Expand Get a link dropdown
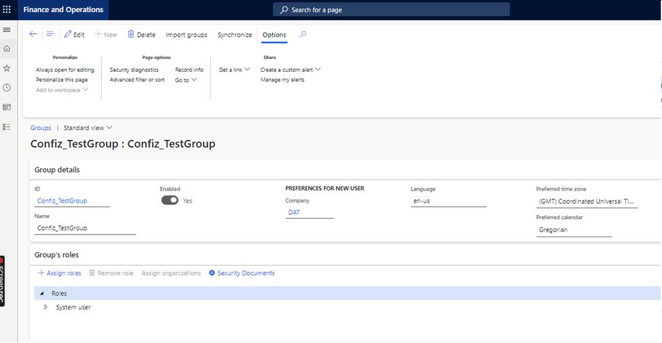Image resolution: width=662 pixels, height=343 pixels. click(x=234, y=70)
